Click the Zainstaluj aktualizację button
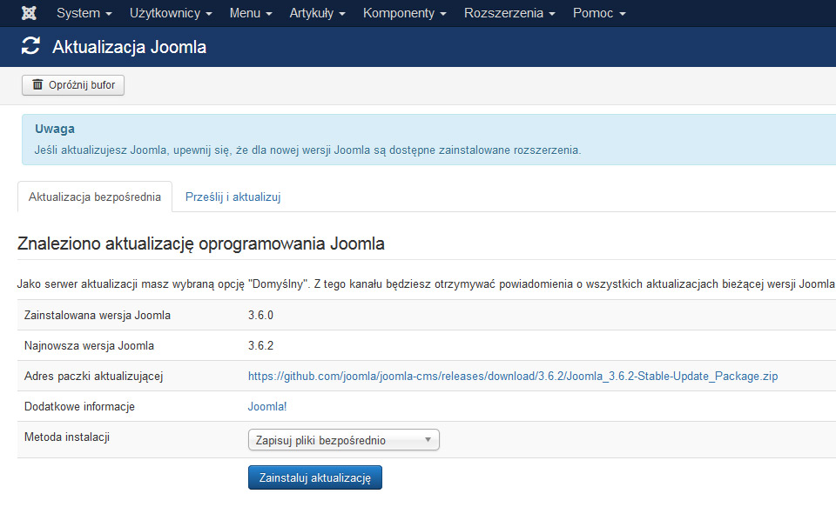 315,477
